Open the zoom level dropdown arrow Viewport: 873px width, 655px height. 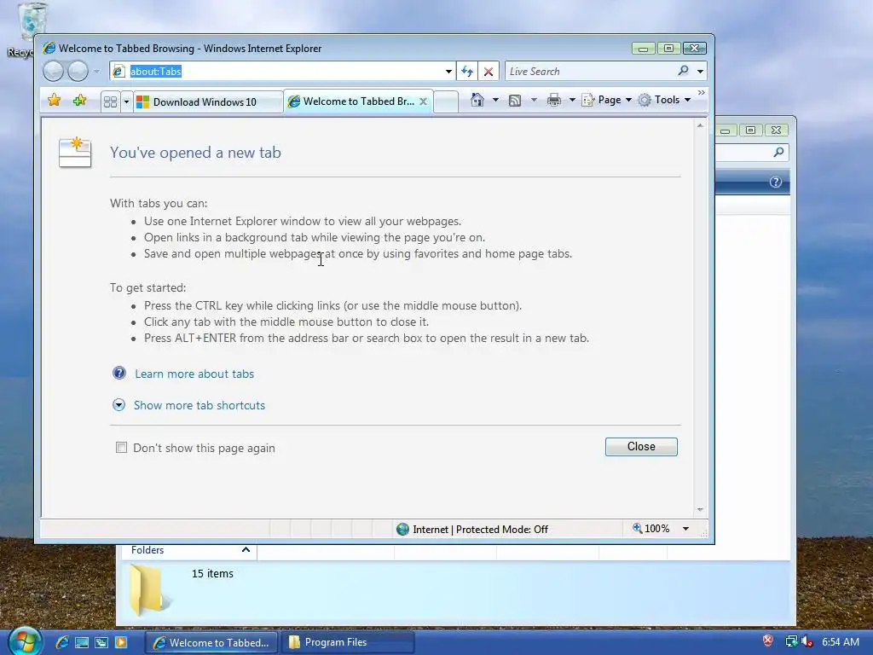click(686, 529)
